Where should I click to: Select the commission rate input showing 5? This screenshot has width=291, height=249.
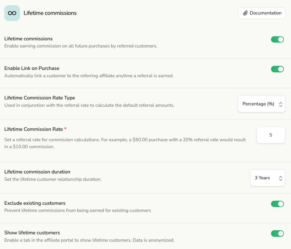click(x=271, y=135)
